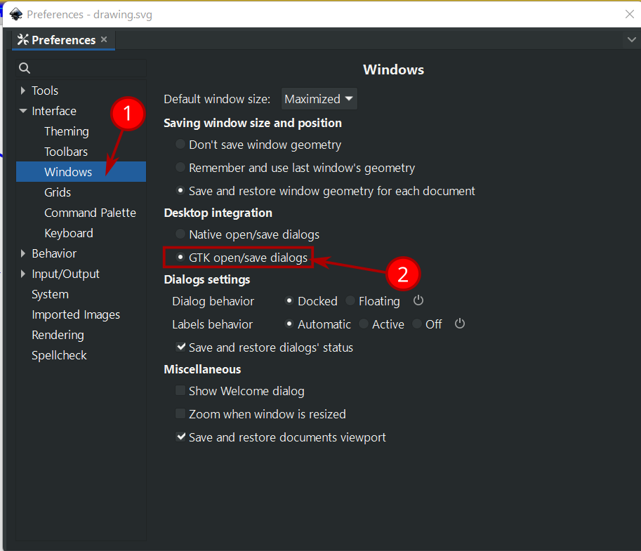This screenshot has width=641, height=551.
Task: Click the search magnifier icon in Preferences
Action: click(25, 68)
